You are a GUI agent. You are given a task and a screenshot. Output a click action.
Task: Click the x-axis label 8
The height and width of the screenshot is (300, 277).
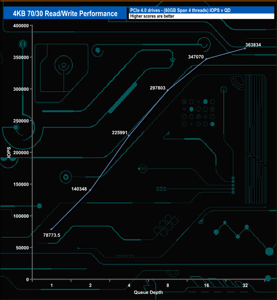click(167, 286)
